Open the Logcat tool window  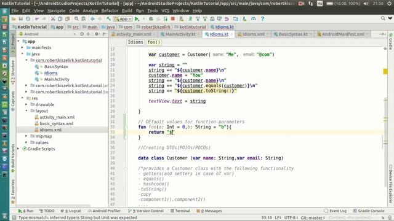(x=71, y=211)
